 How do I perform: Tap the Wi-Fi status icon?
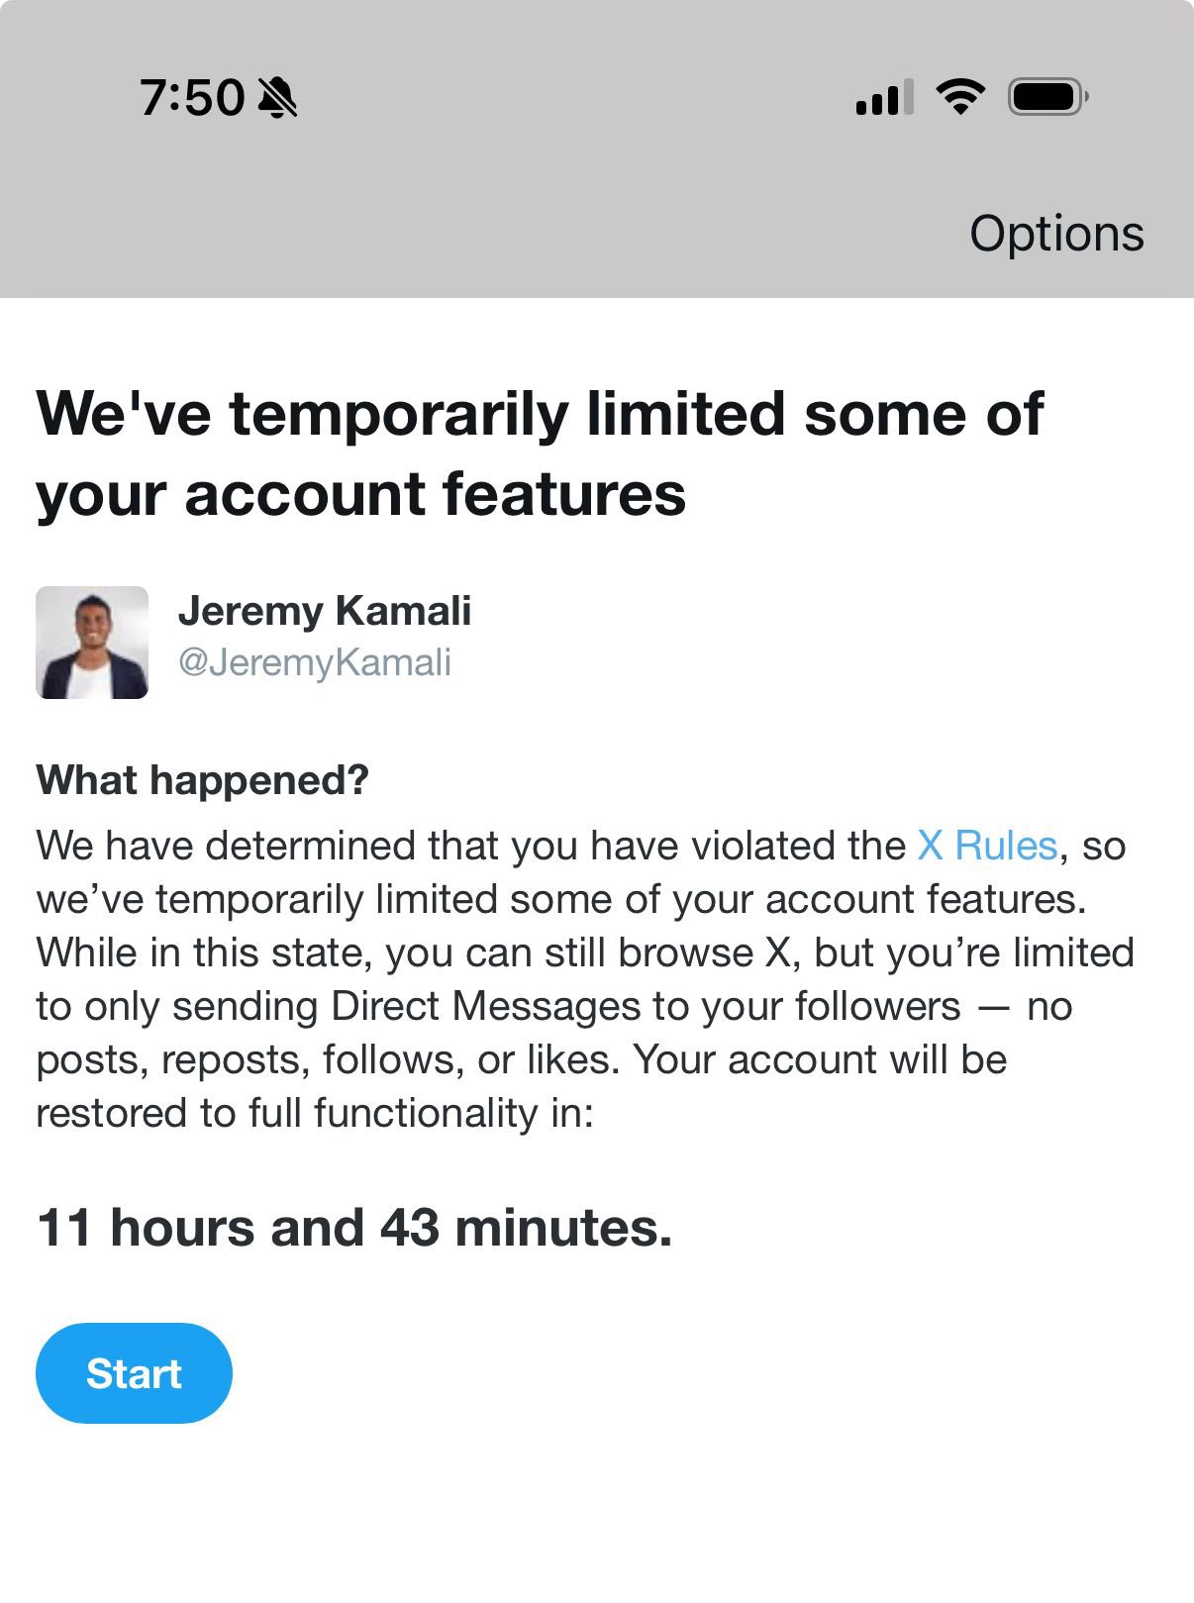[959, 97]
